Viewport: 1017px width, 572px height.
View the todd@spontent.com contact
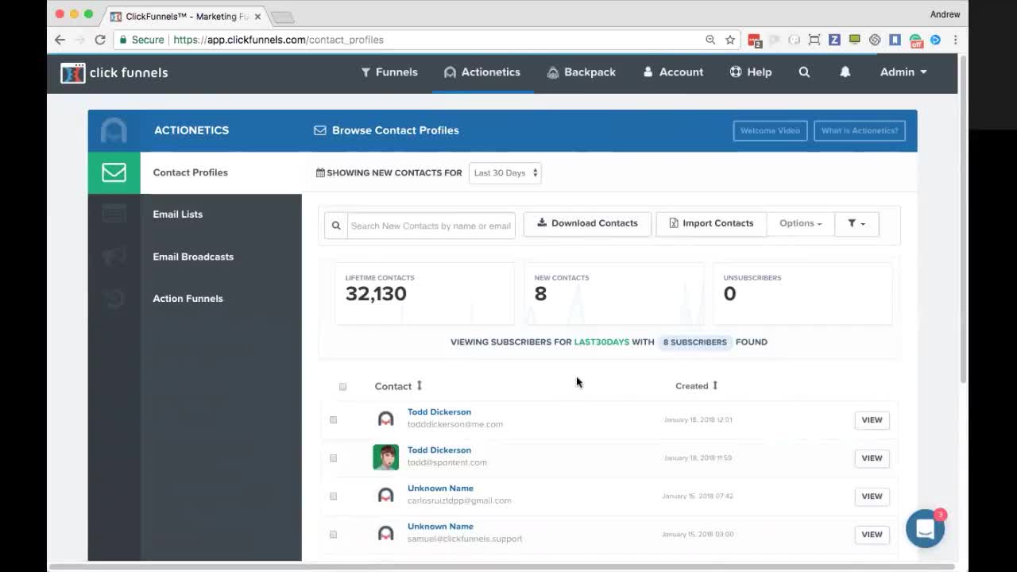(872, 458)
